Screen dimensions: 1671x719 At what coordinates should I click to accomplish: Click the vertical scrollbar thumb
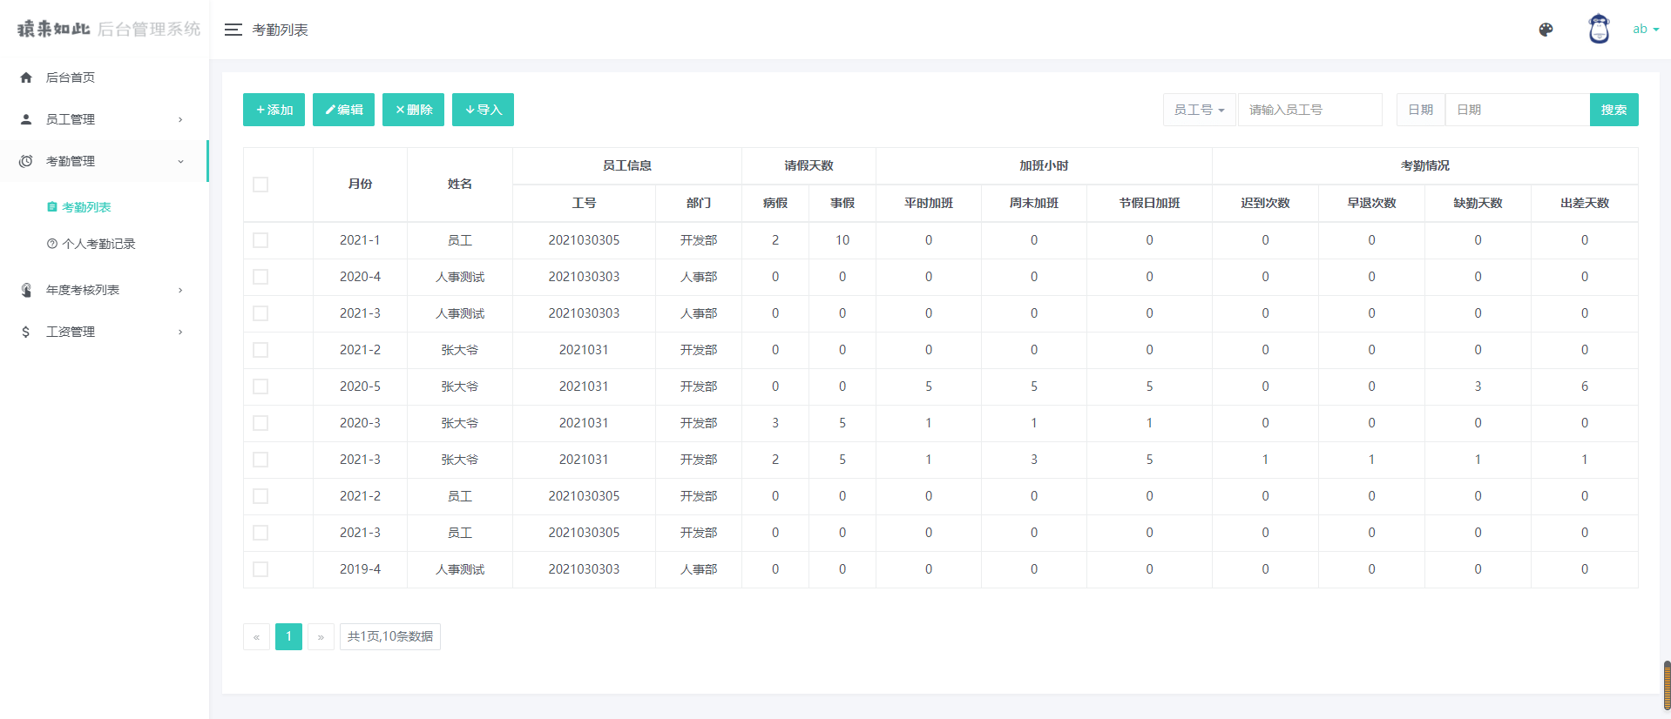pos(1667,685)
